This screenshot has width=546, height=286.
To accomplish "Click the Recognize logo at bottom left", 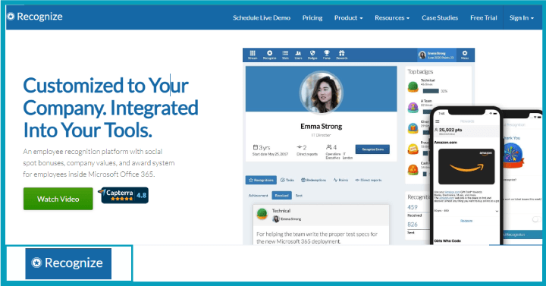I will point(68,263).
